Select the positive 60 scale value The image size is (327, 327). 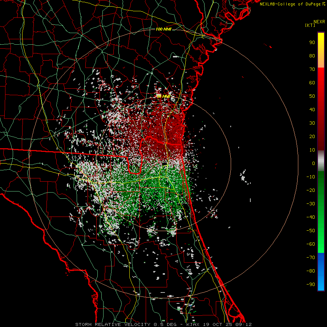[312, 82]
